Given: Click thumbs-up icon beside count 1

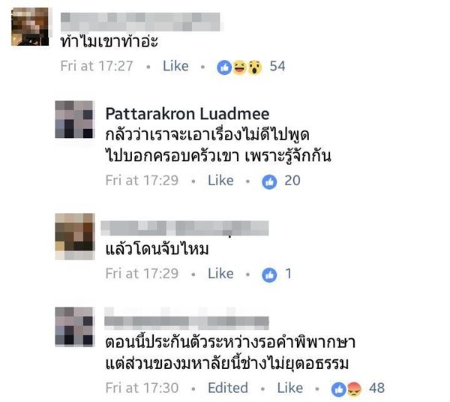Looking at the screenshot, I should pos(269,275).
